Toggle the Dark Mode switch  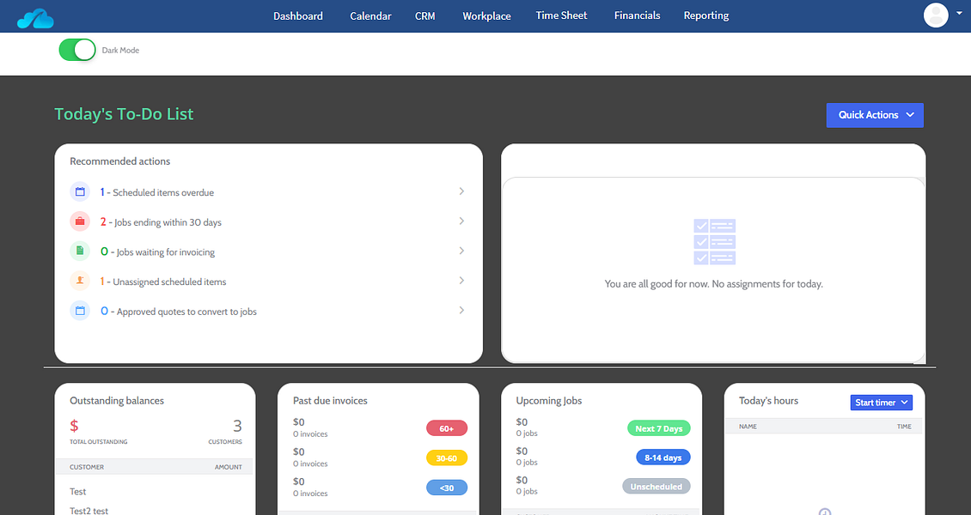[x=77, y=50]
